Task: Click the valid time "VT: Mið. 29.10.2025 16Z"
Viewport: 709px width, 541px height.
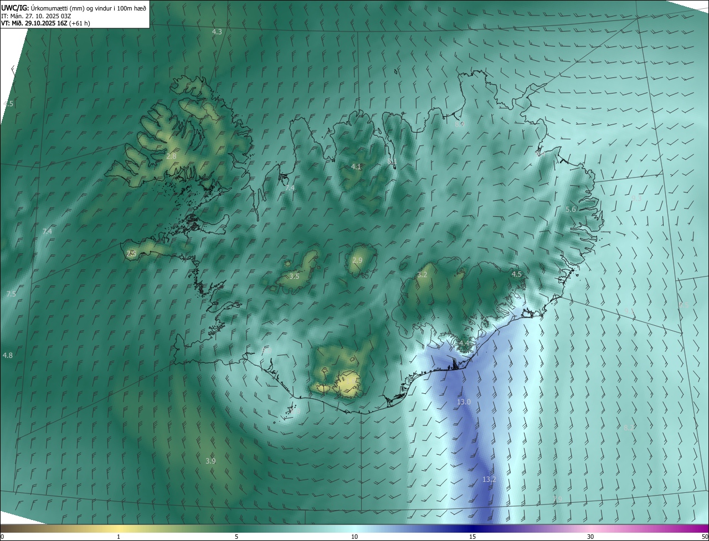Action: pos(34,23)
